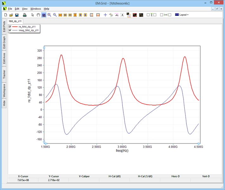Select the arrow pointer tool

33,15
